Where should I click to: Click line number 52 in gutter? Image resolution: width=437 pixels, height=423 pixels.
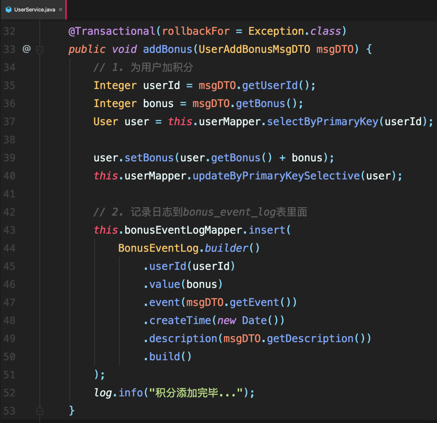point(9,393)
